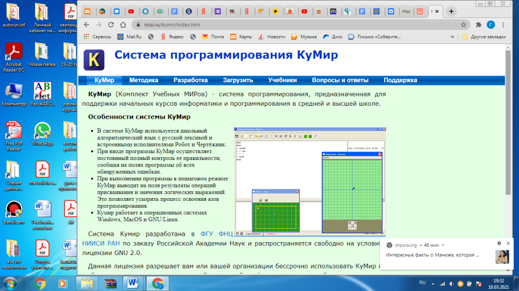Open the 'Интересные факты о Маниже' notification
This screenshot has height=291, width=519.
(x=432, y=255)
